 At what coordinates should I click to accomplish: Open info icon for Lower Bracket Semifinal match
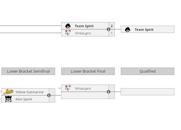point(49,95)
